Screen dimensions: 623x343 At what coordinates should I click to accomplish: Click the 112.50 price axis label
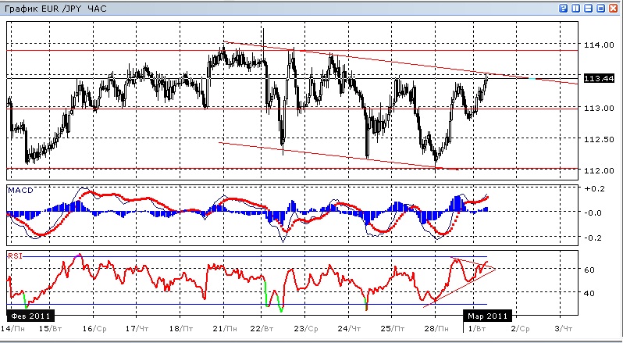(x=599, y=140)
